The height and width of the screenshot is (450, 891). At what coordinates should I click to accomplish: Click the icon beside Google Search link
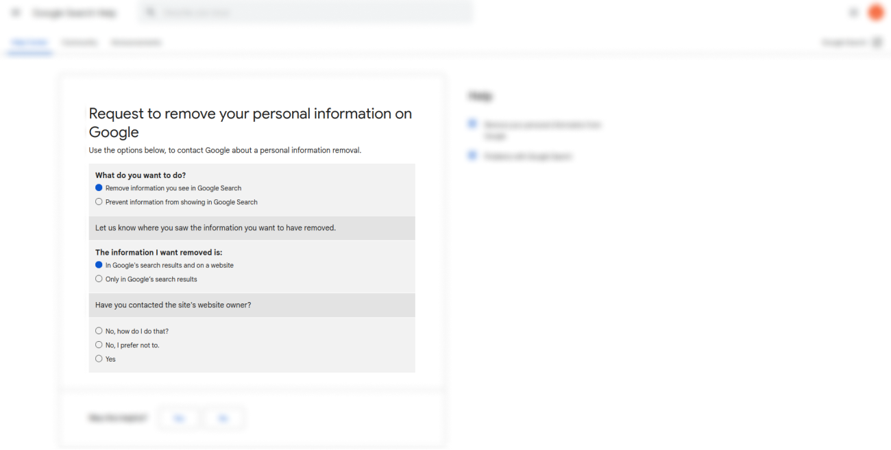[877, 42]
